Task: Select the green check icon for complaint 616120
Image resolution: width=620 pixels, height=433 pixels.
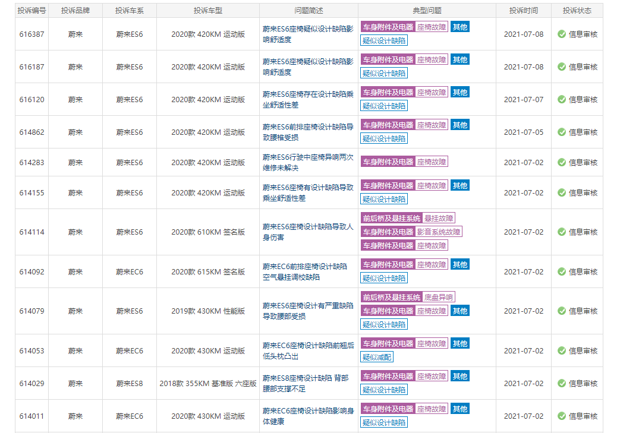Action: point(562,100)
